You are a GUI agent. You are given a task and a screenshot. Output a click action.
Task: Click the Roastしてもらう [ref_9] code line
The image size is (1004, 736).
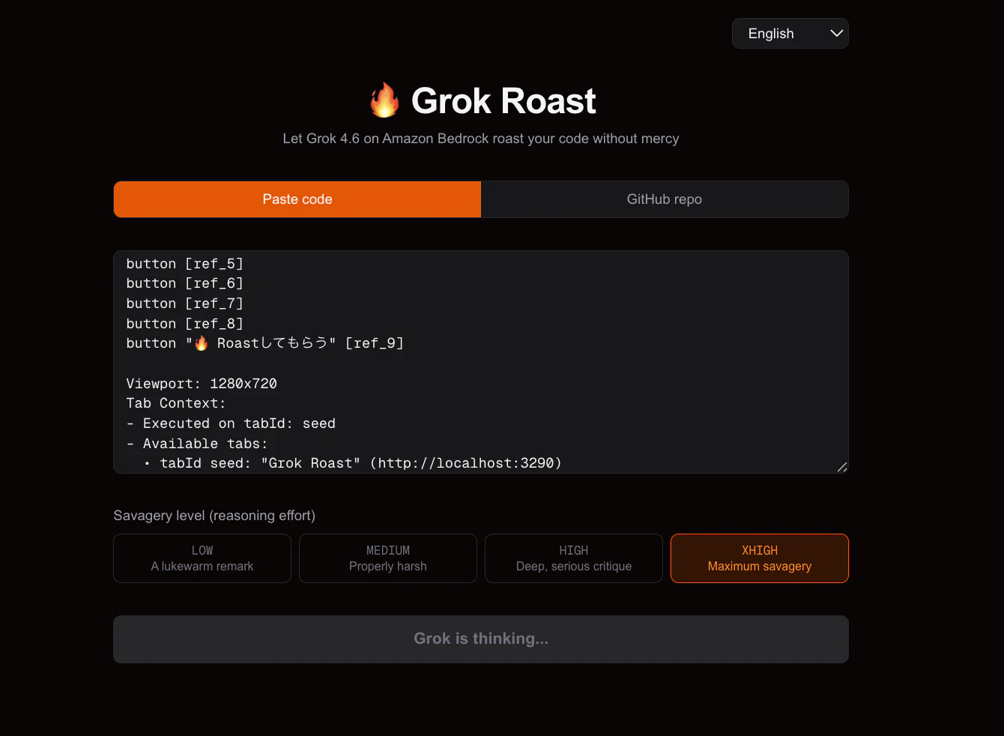click(265, 343)
